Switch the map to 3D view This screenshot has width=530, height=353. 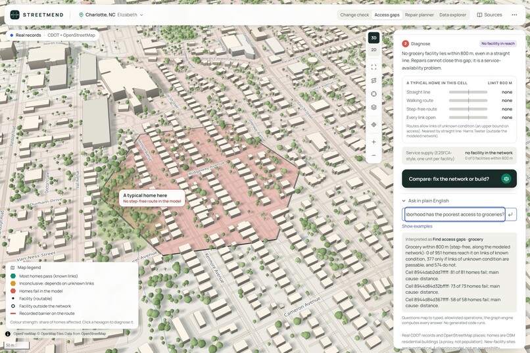(x=373, y=38)
